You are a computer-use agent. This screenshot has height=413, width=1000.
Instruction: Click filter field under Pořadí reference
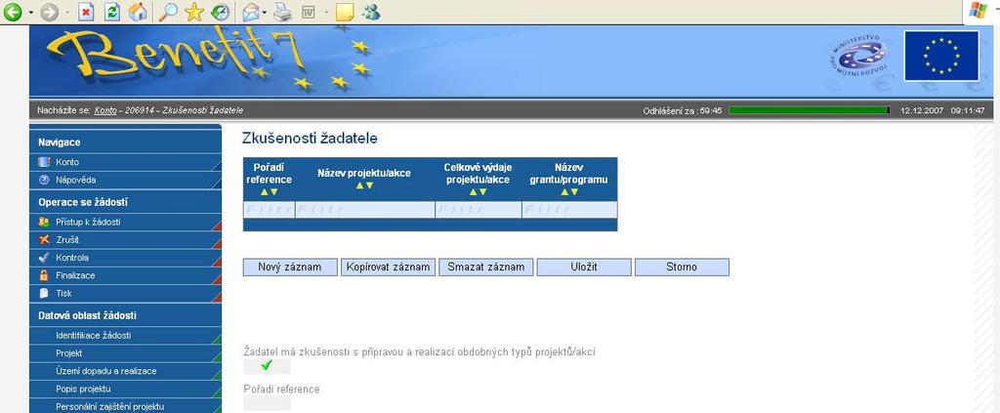coord(269,210)
